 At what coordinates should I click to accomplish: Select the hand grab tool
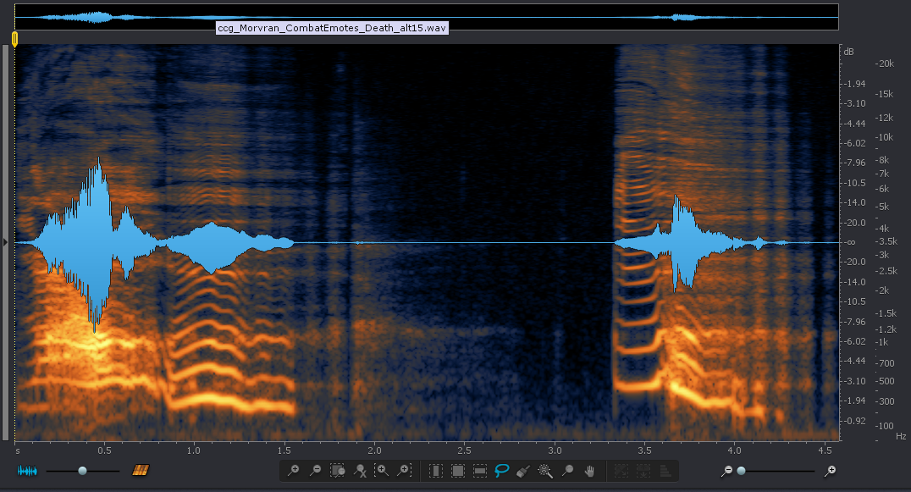(x=590, y=471)
